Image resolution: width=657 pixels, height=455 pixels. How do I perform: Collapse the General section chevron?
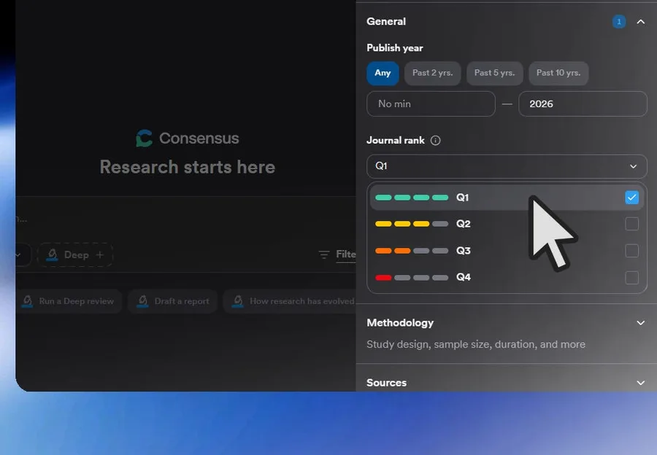[x=640, y=22]
